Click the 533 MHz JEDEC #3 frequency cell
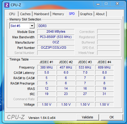Viewport: 127px width, 124px height. (85, 67)
